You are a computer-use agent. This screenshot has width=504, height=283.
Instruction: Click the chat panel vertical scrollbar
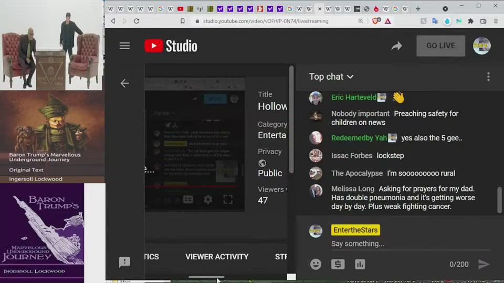pyautogui.click(x=499, y=199)
